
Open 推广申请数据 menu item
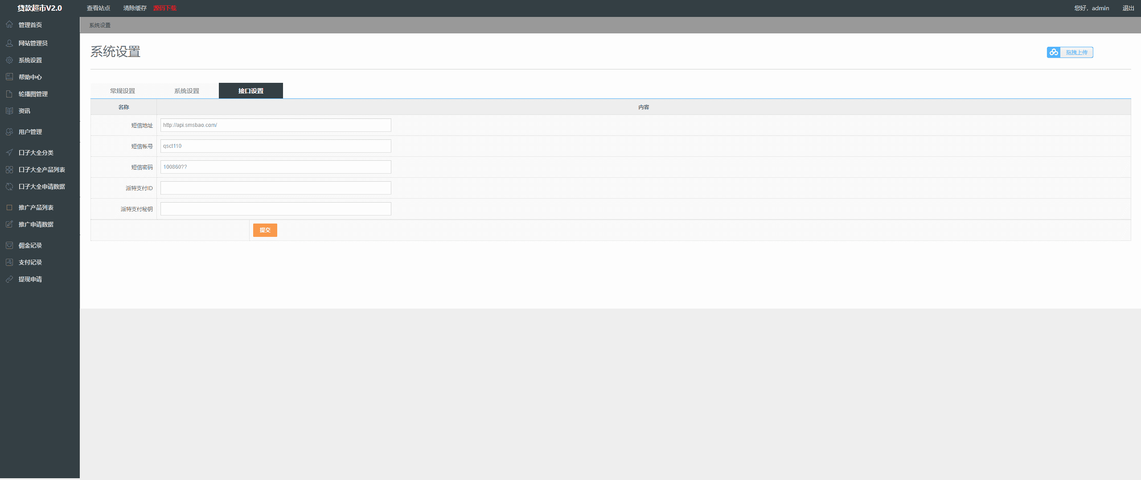point(36,224)
